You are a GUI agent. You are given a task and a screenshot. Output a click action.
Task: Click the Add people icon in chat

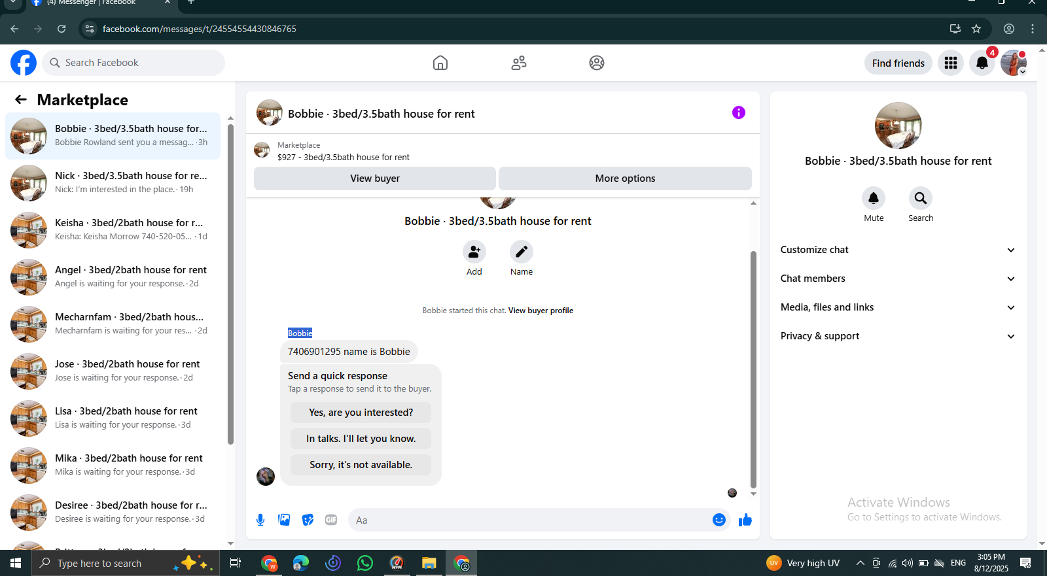(x=474, y=252)
